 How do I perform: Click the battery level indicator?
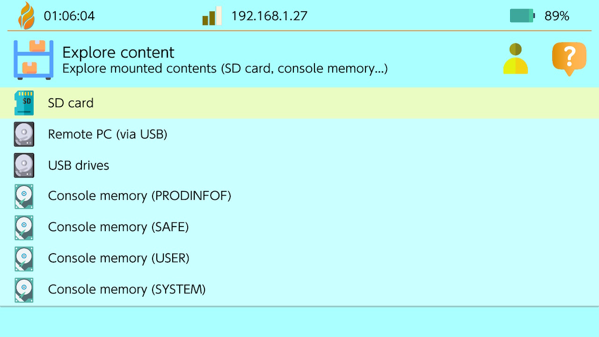coord(522,16)
